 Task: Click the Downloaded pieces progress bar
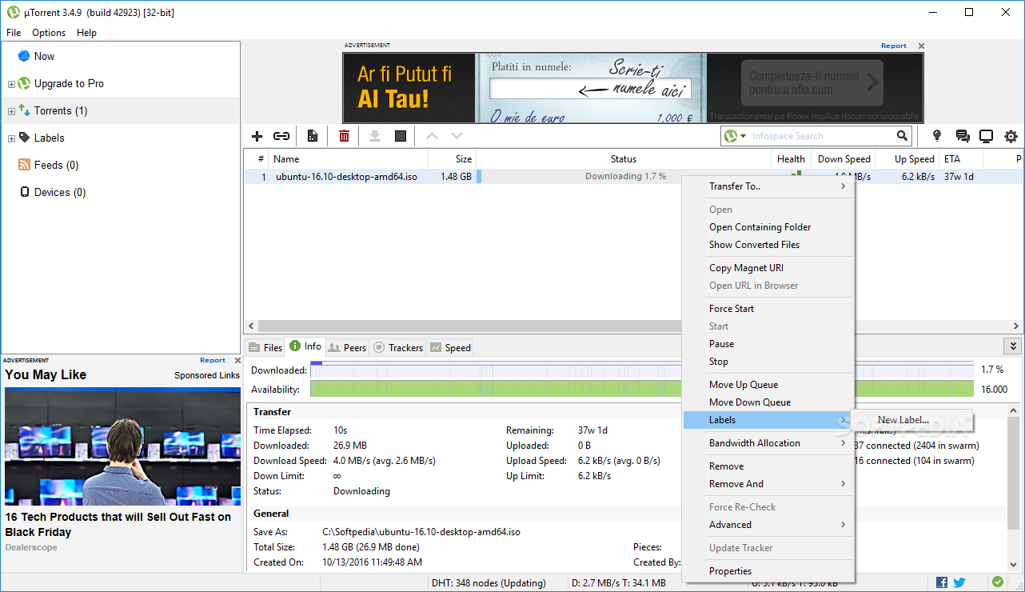pyautogui.click(x=496, y=370)
